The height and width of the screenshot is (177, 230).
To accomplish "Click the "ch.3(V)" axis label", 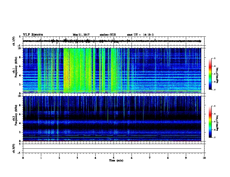I will (x=14, y=148).
